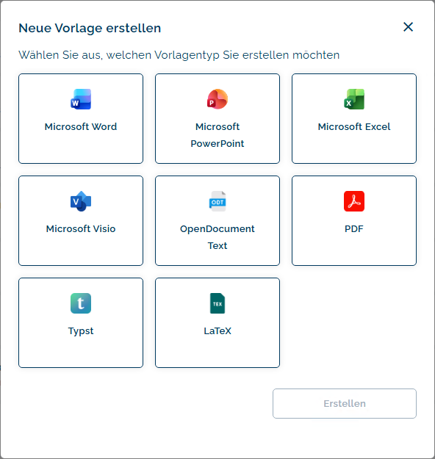The height and width of the screenshot is (459, 435).
Task: Click the 'Neue Vorlage erstellen' heading
Action: click(90, 28)
